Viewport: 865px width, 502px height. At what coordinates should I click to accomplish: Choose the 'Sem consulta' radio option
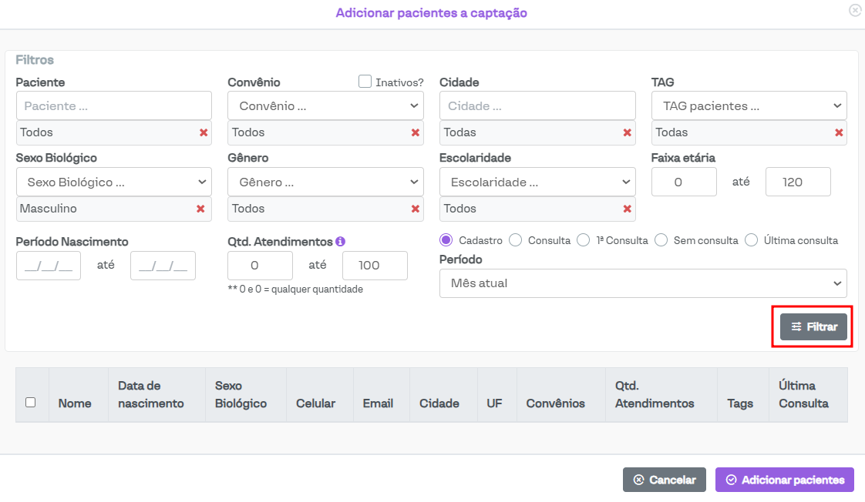(x=661, y=240)
